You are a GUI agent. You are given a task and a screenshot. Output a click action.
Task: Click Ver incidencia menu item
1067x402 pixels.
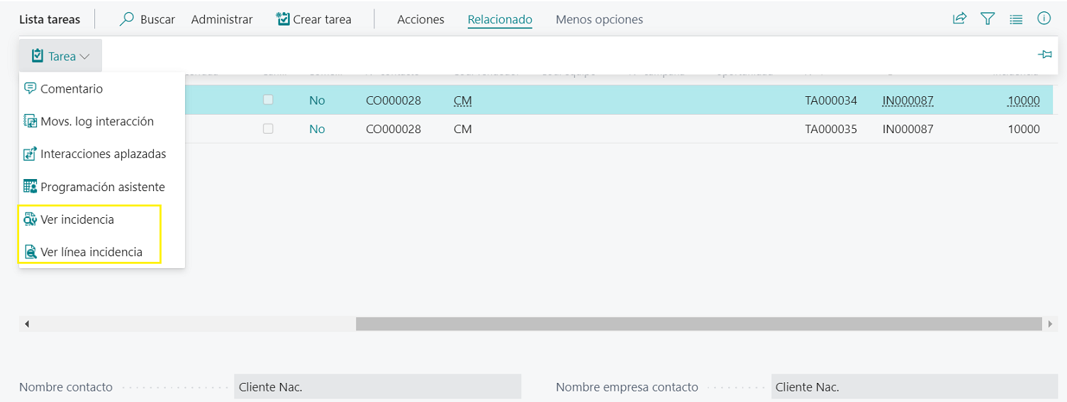pos(77,220)
